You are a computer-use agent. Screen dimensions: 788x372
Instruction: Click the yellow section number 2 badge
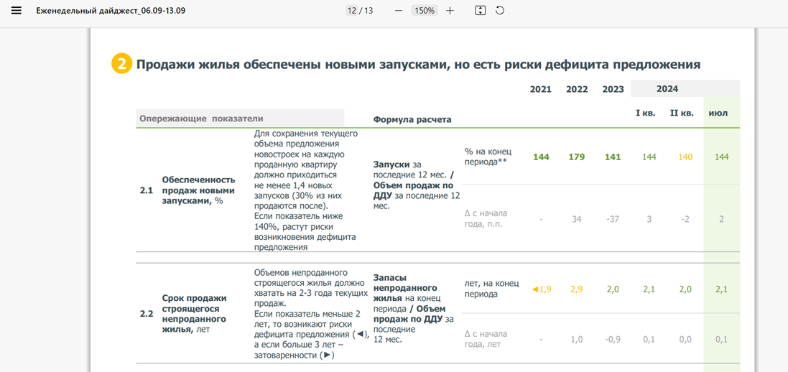[121, 65]
